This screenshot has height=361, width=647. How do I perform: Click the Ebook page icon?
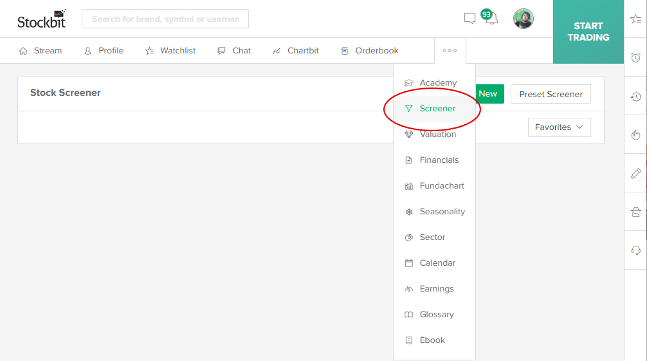(408, 340)
